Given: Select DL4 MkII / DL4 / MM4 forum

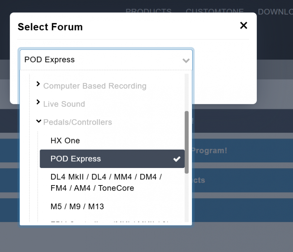Looking at the screenshot, I should [106, 182].
